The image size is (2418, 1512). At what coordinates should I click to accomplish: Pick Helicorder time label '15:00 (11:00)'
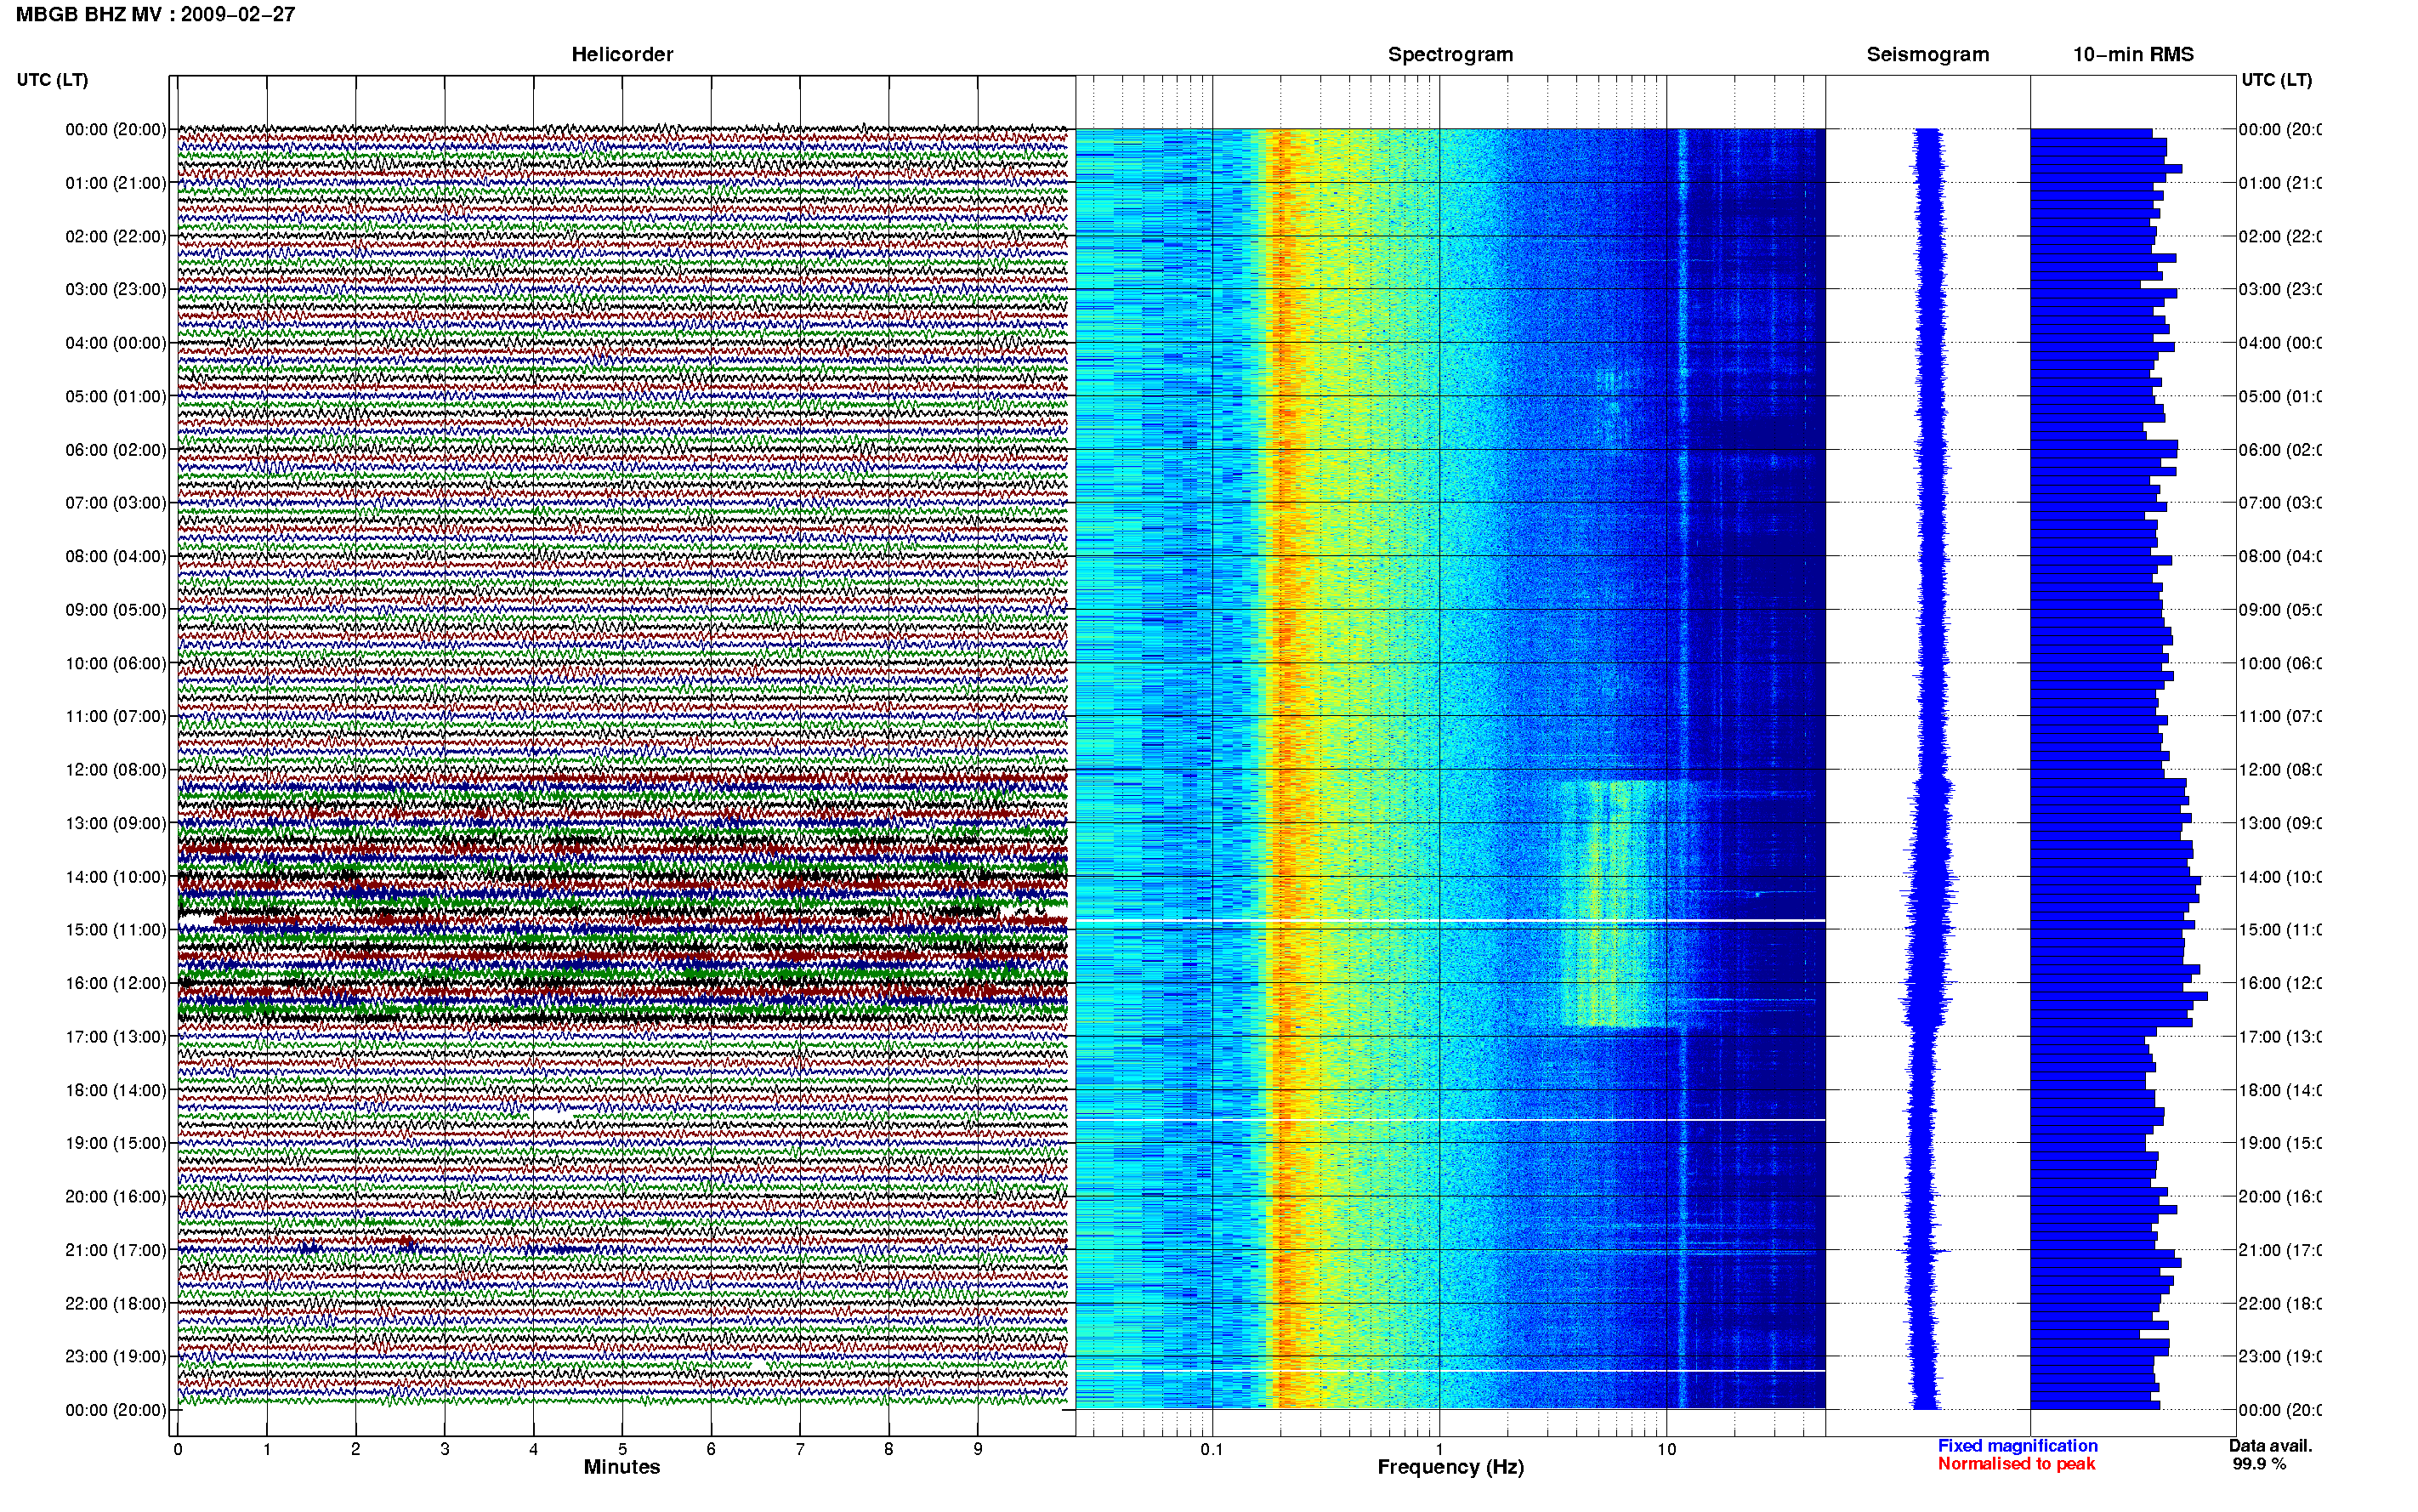[116, 929]
